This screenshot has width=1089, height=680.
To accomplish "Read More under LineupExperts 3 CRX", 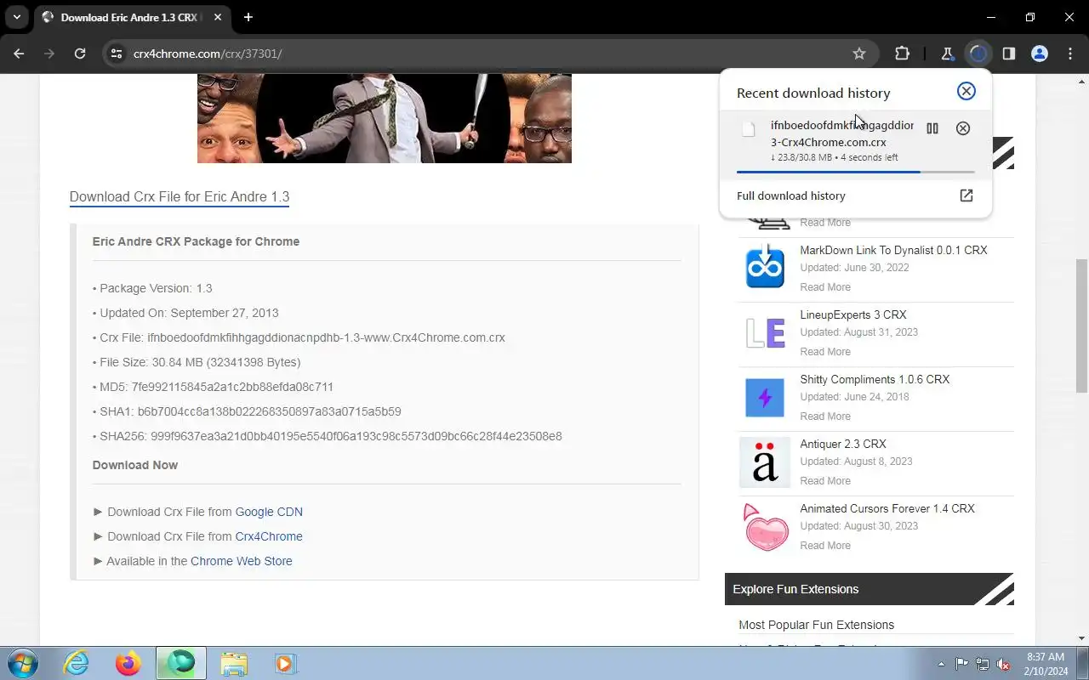I will (825, 352).
